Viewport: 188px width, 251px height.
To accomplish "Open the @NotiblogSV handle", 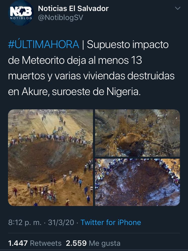I will click(x=61, y=18).
